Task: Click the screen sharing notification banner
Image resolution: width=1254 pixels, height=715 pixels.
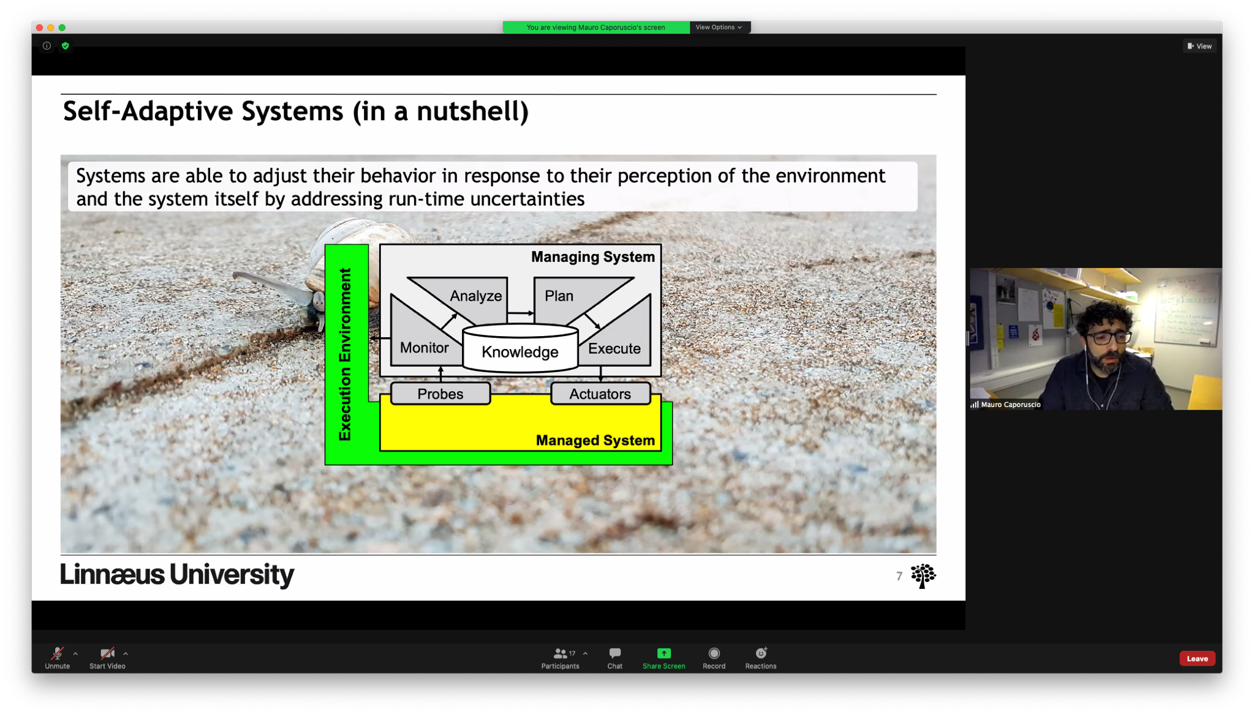Action: tap(596, 27)
